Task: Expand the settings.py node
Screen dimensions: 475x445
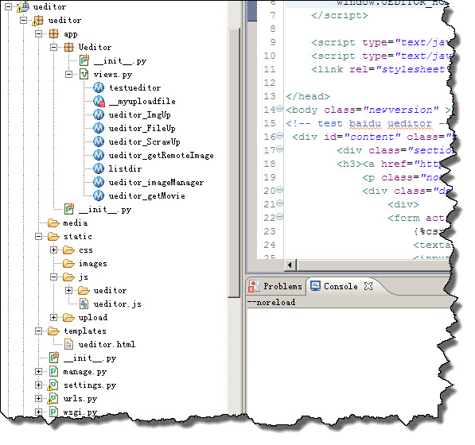Action: click(x=38, y=385)
